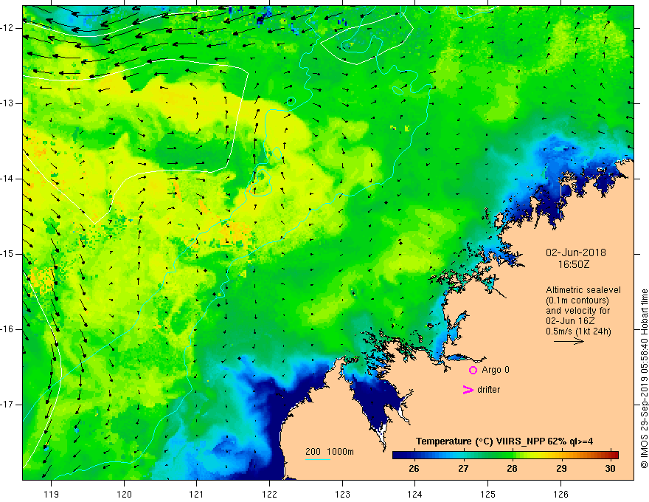Click the longitude axis label 125
Image resolution: width=649 pixels, height=502 pixels.
pyautogui.click(x=487, y=494)
